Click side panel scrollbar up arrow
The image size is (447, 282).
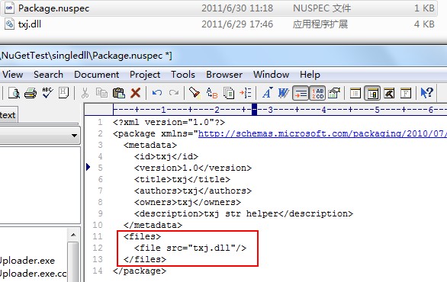(73, 235)
